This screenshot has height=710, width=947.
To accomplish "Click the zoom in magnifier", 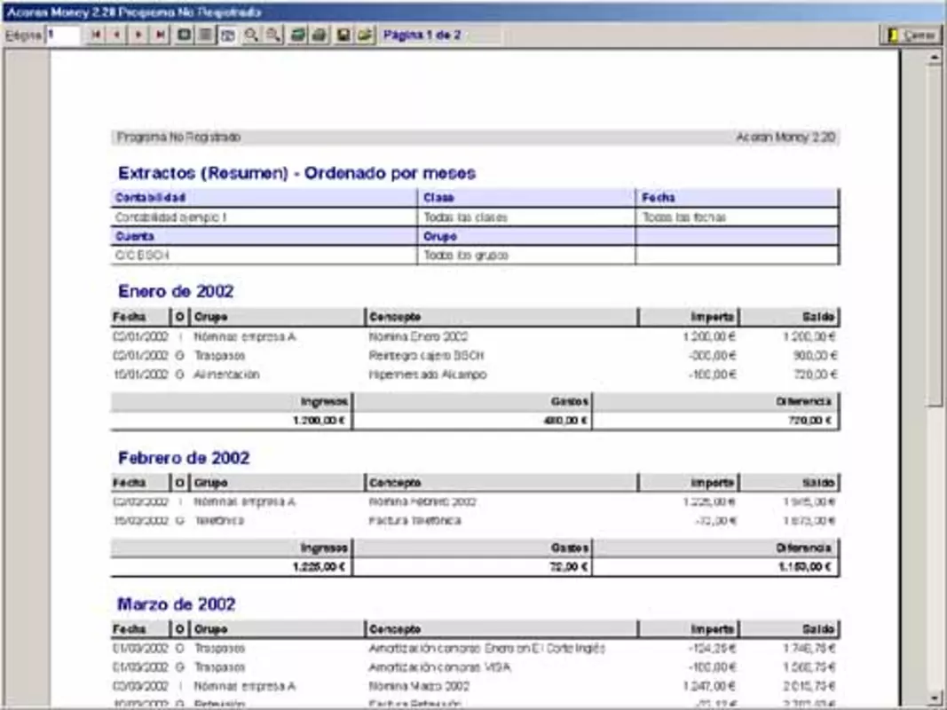I will [x=251, y=35].
